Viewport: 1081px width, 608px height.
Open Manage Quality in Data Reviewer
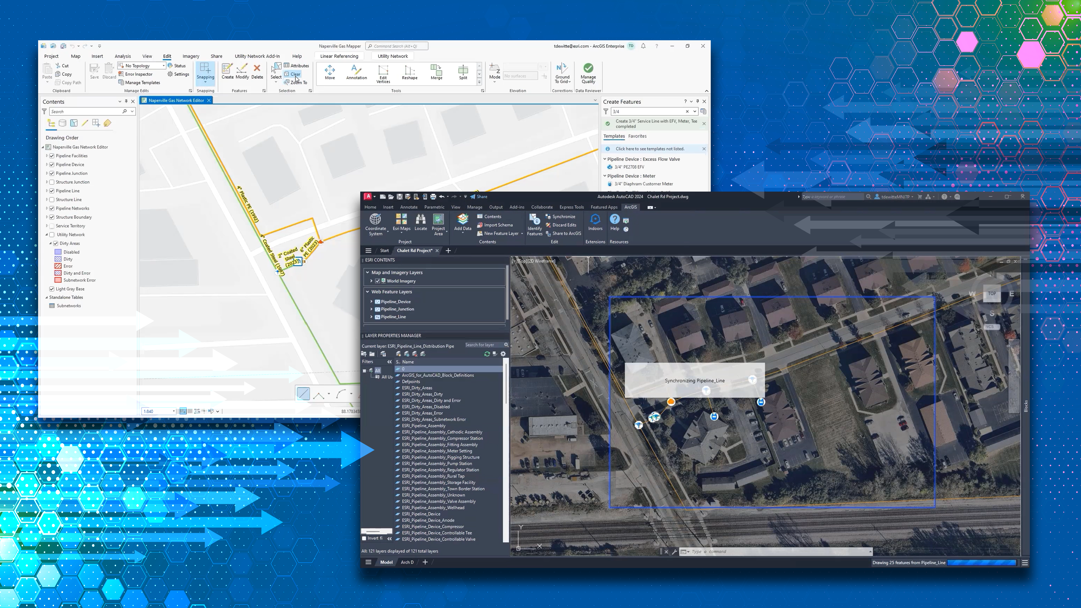pos(588,73)
